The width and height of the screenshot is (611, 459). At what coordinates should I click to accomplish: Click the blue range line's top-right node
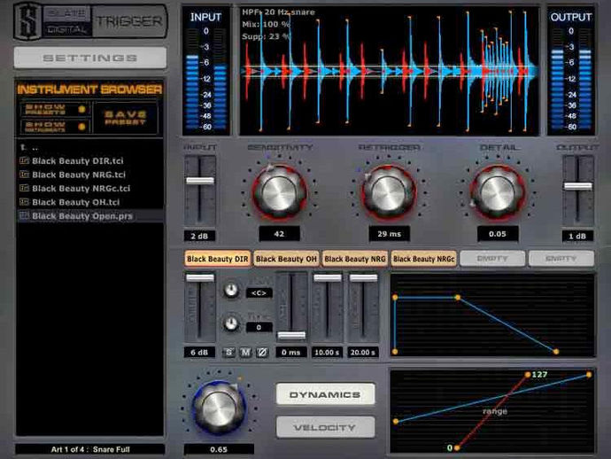point(589,375)
